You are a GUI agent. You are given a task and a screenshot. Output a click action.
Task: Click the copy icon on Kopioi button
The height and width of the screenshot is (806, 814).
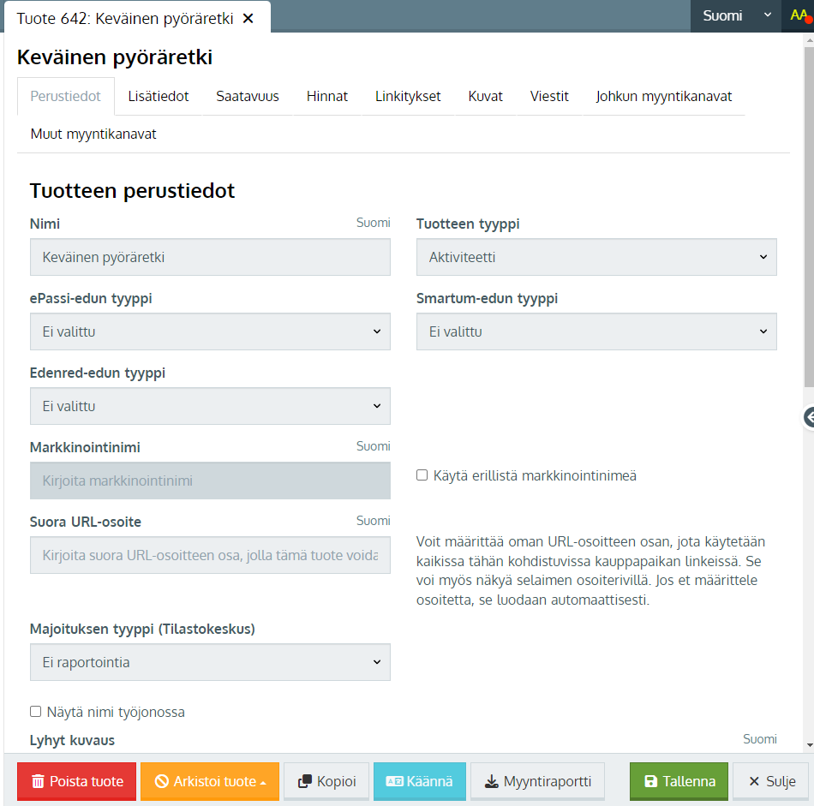(304, 781)
